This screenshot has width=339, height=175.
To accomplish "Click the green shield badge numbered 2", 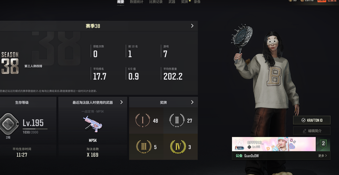I will click(x=323, y=144).
